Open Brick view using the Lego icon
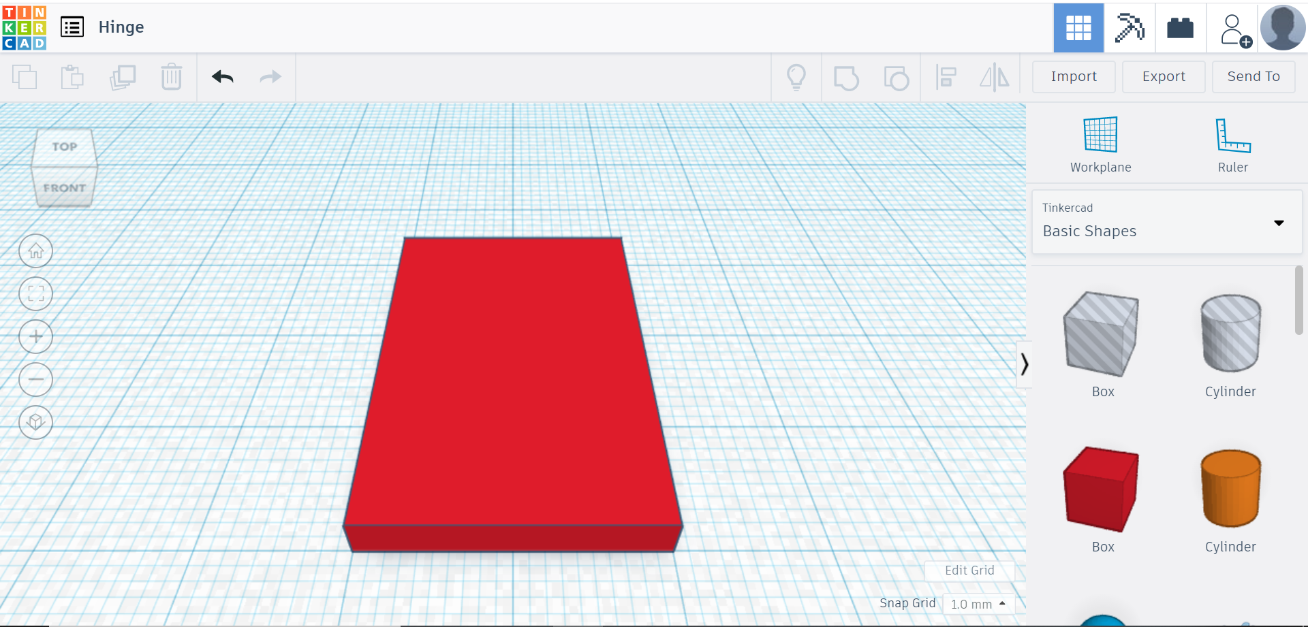The height and width of the screenshot is (627, 1308). [1179, 28]
